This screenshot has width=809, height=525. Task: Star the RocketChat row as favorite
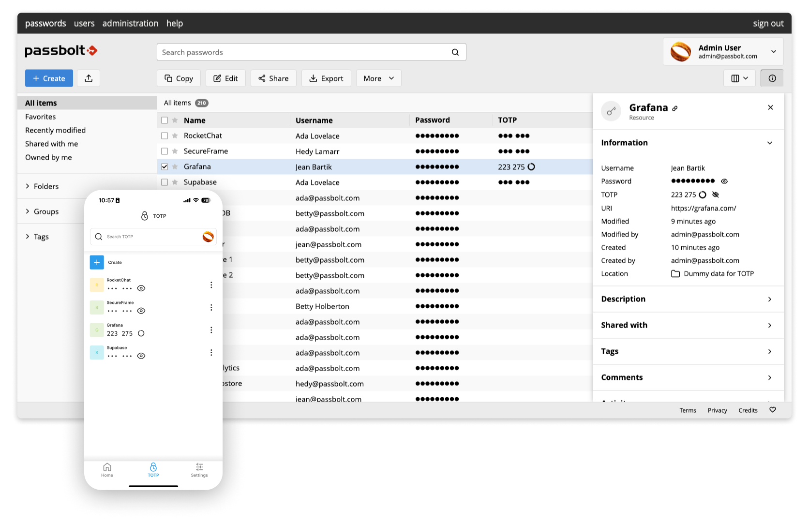point(175,136)
